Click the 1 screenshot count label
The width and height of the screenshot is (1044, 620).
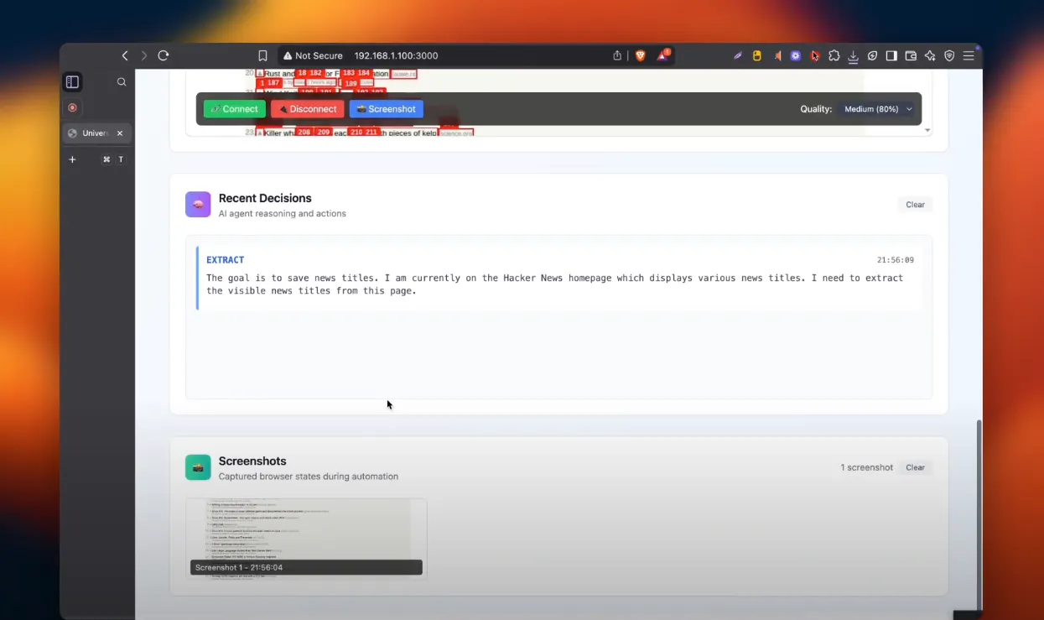[867, 467]
